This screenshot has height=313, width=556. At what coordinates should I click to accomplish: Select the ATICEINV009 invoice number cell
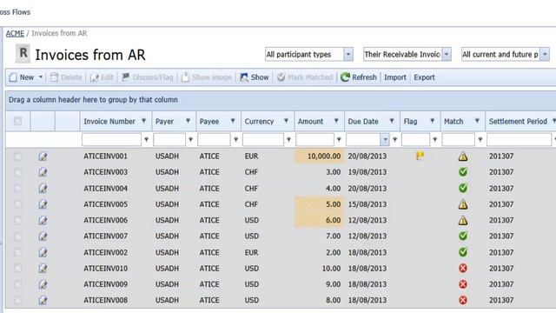pos(105,284)
